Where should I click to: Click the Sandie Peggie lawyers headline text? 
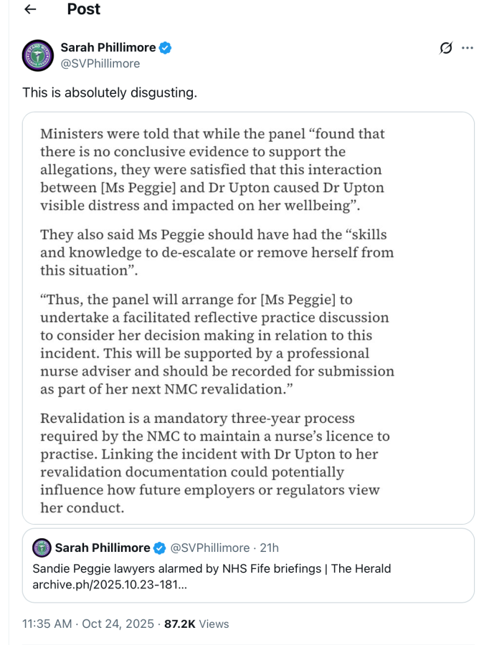tap(212, 568)
